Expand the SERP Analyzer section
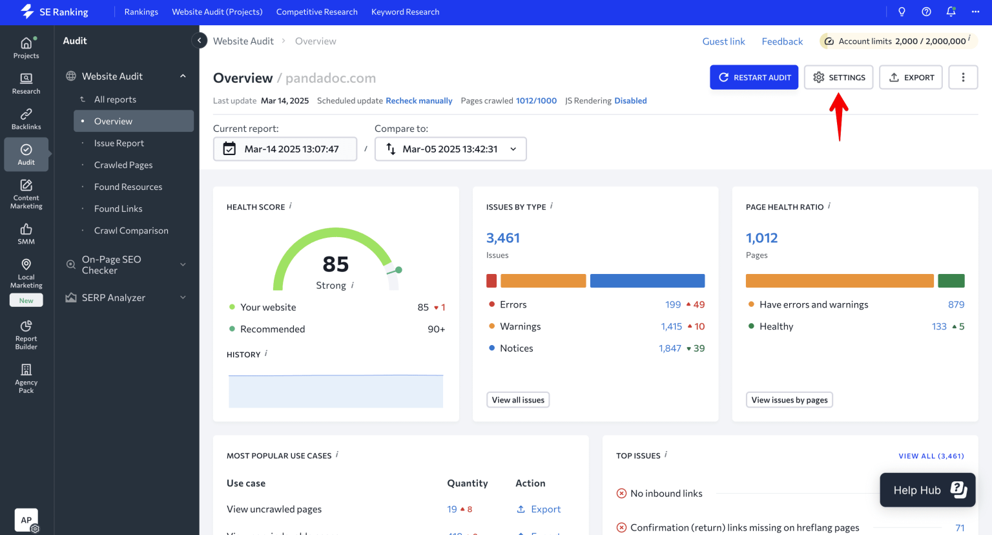Image resolution: width=992 pixels, height=535 pixels. 183,297
